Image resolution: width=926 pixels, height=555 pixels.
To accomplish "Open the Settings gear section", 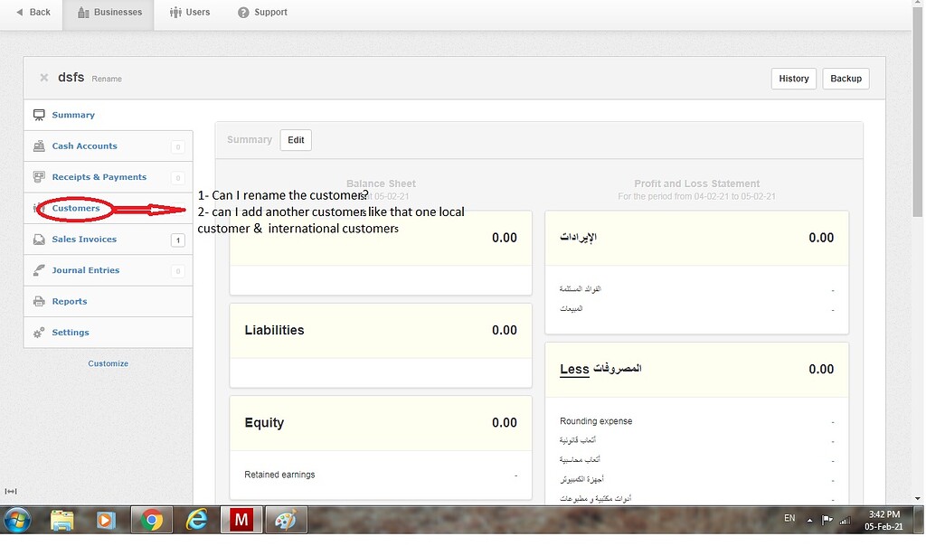I will tap(71, 332).
